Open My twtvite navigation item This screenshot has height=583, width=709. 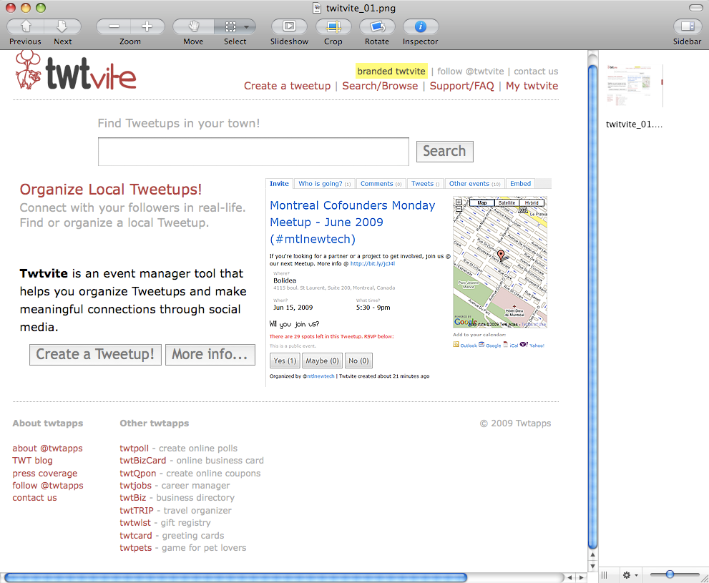pos(532,86)
